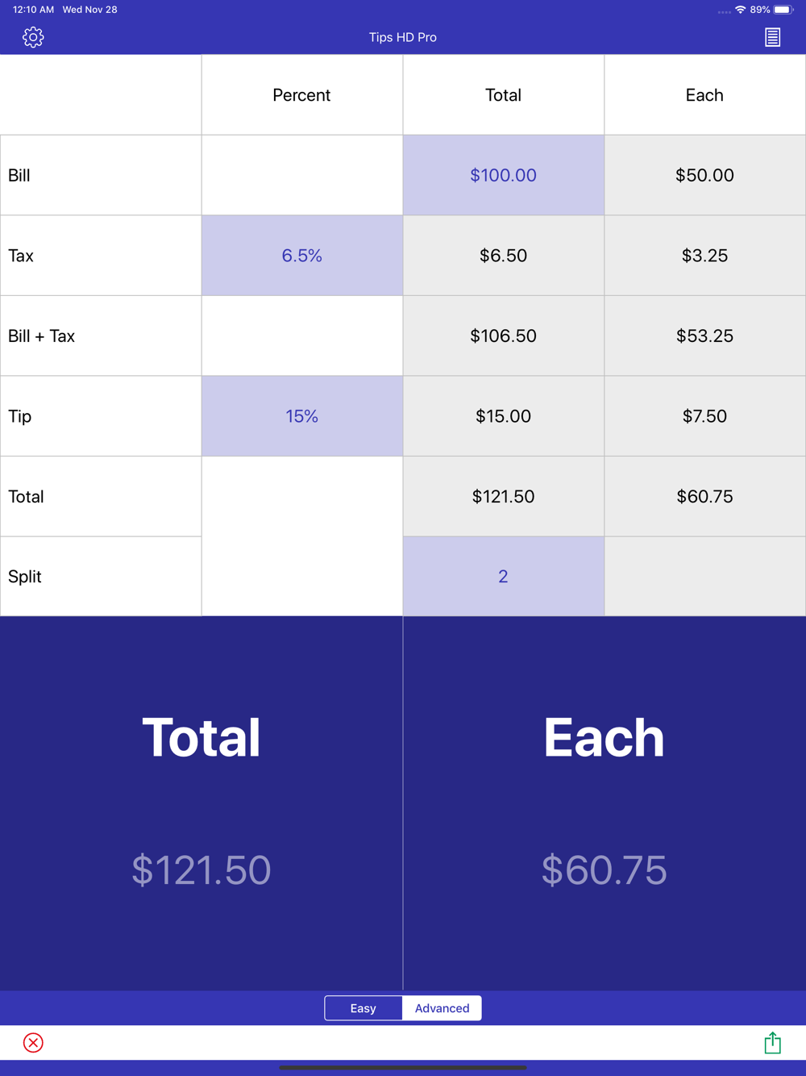Screen dimensions: 806x1076
Task: Edit the $100.00 bill total field
Action: tap(504, 175)
